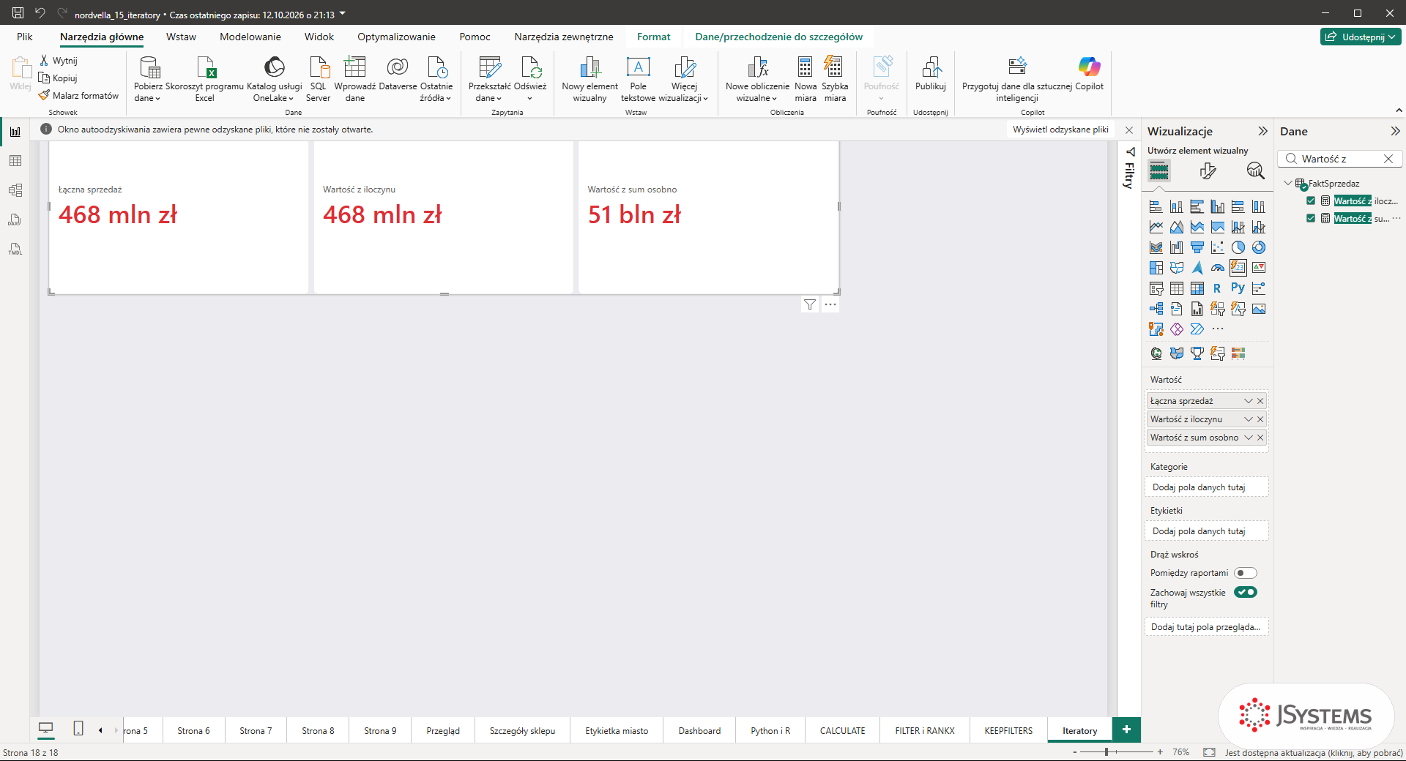Image resolution: width=1406 pixels, height=761 pixels.
Task: Select the pie chart visual
Action: click(1238, 247)
